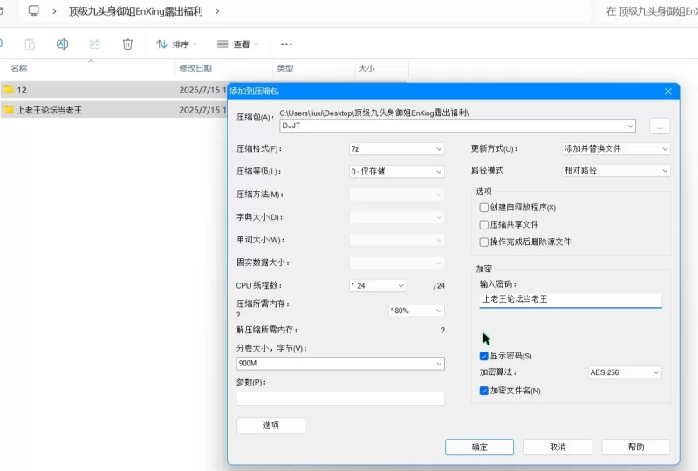Click the password input field
Screen dimensions: 698x471
coord(571,299)
